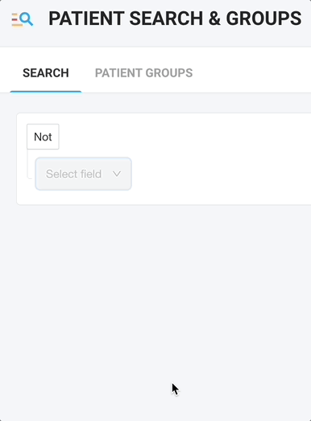
Task: Click the rule connector line under Not
Action: pyautogui.click(x=29, y=164)
